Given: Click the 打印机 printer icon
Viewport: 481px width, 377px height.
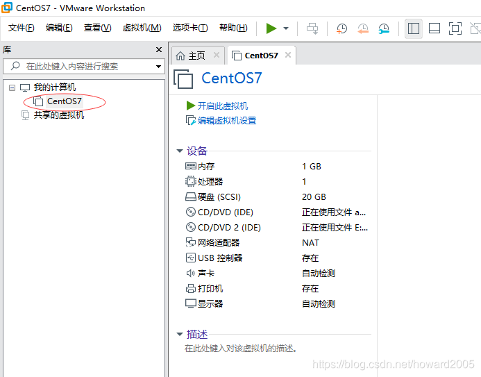Looking at the screenshot, I should coord(190,288).
